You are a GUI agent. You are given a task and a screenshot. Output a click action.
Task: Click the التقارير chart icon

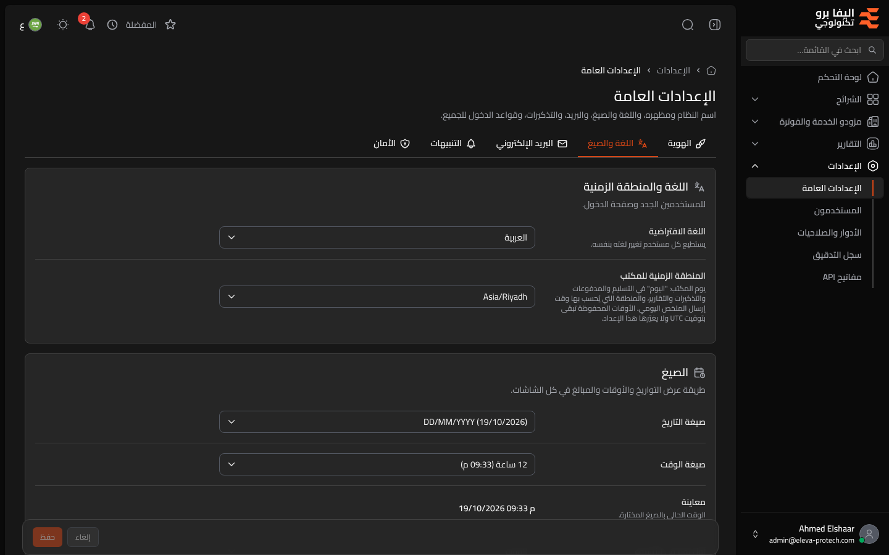click(x=873, y=144)
